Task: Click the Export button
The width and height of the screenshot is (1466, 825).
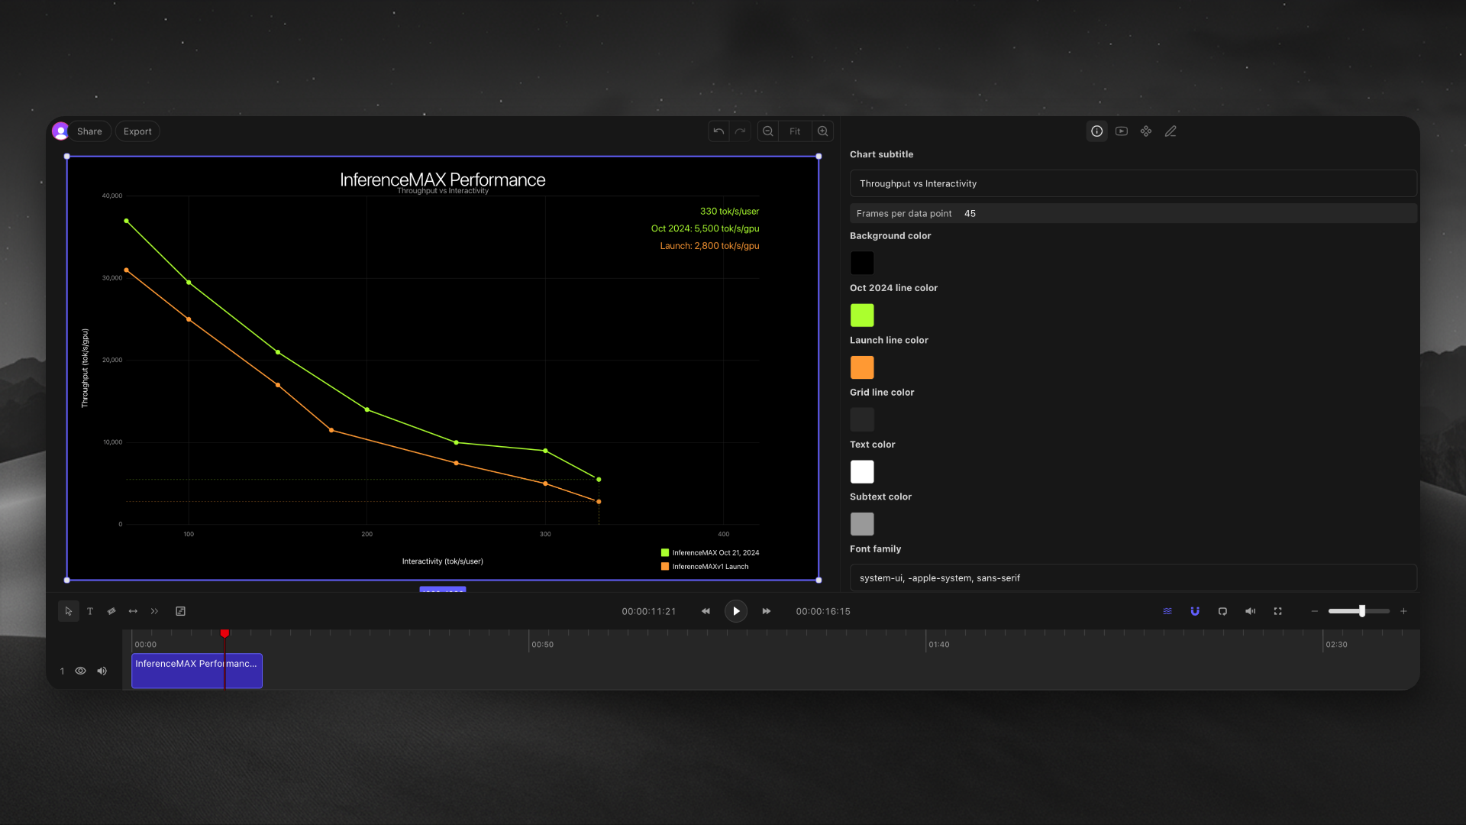Action: pyautogui.click(x=137, y=131)
